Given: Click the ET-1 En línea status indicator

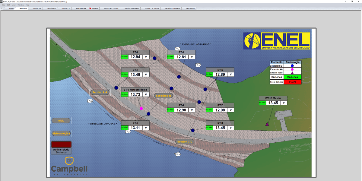Looking at the screenshot, I should 125,57.
